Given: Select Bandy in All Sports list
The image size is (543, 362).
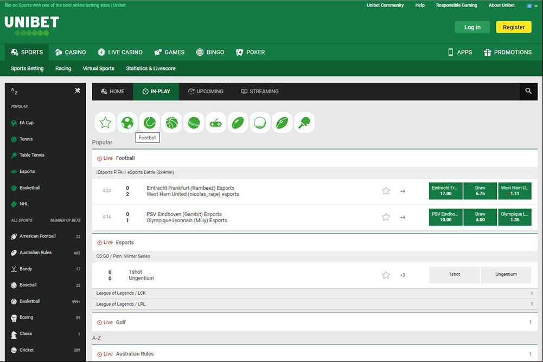Looking at the screenshot, I should (x=46, y=269).
